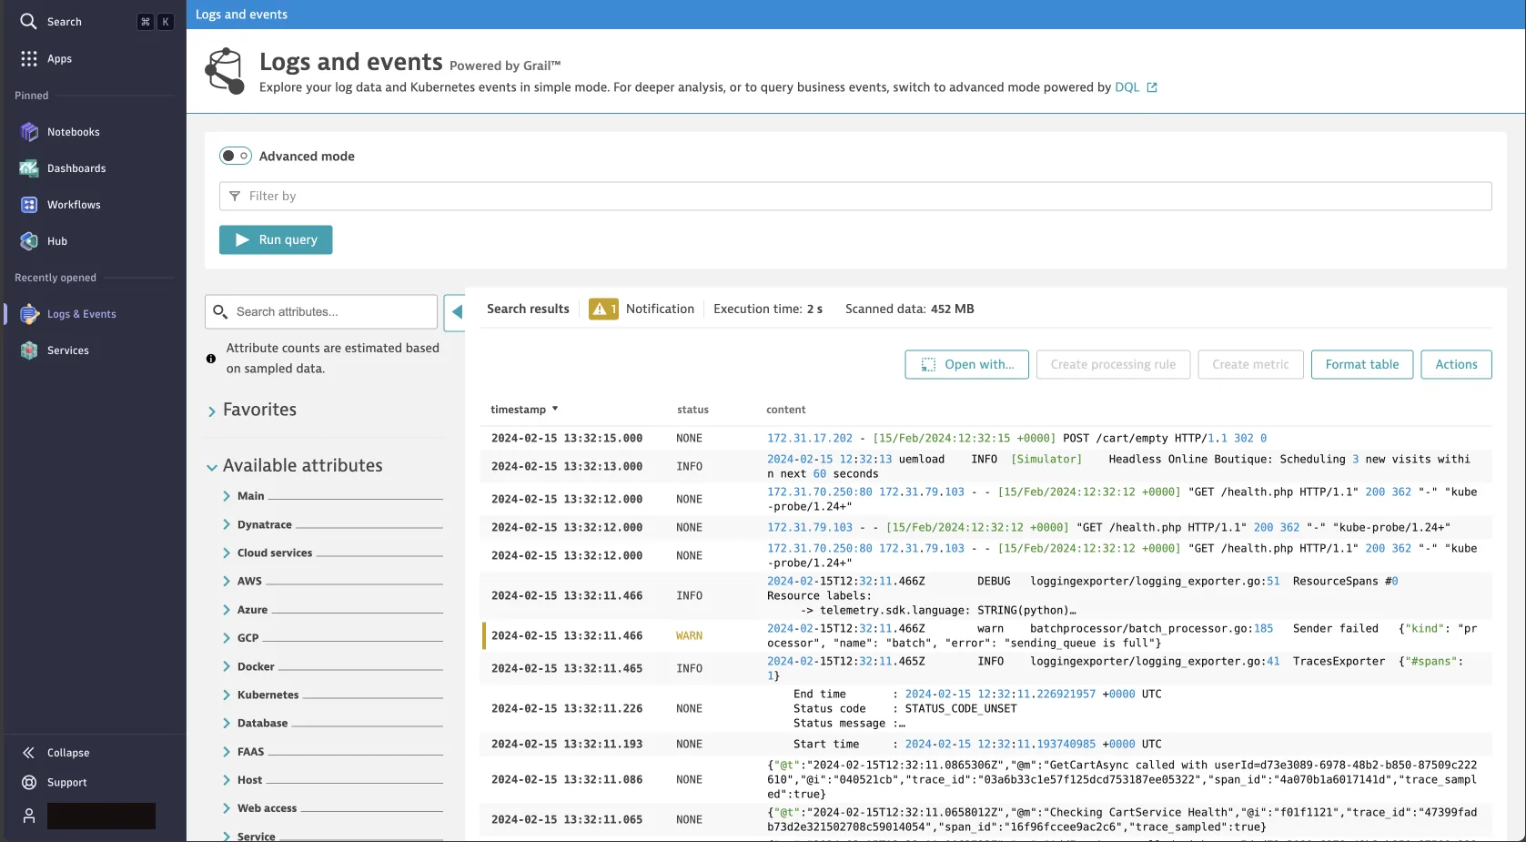Screen dimensions: 1526x842
Task: Toggle Advanced mode switch
Action: (236, 156)
